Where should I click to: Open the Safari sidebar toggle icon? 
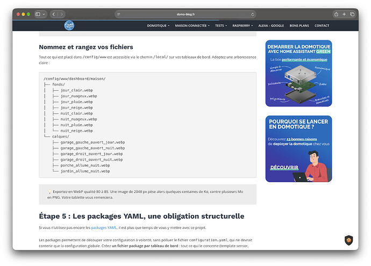pyautogui.click(x=38, y=14)
